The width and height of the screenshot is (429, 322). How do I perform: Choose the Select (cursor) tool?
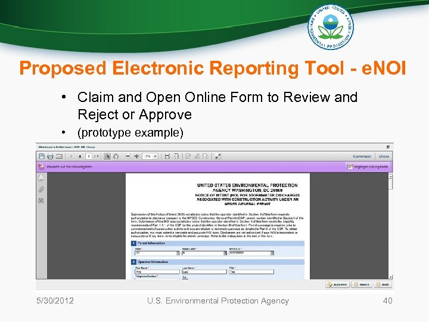tap(107, 156)
